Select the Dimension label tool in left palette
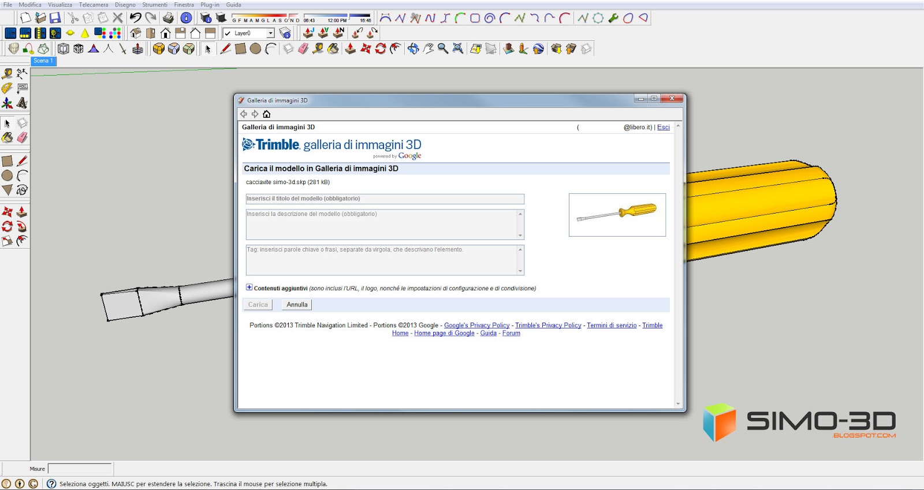Image resolution: width=924 pixels, height=490 pixels. coord(22,74)
